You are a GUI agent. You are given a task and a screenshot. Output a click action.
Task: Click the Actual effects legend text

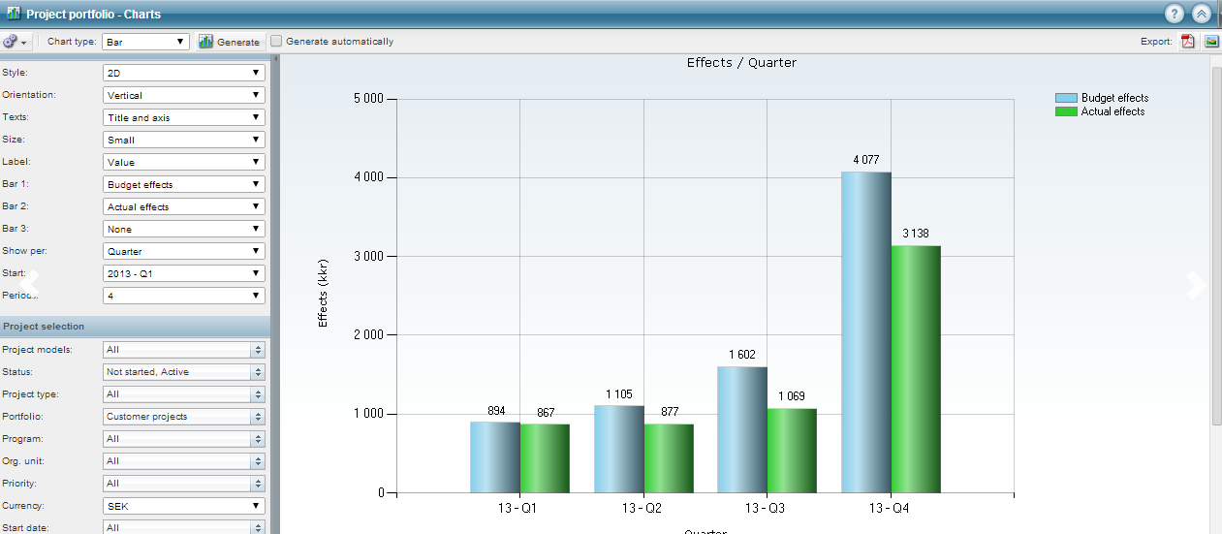(1112, 111)
